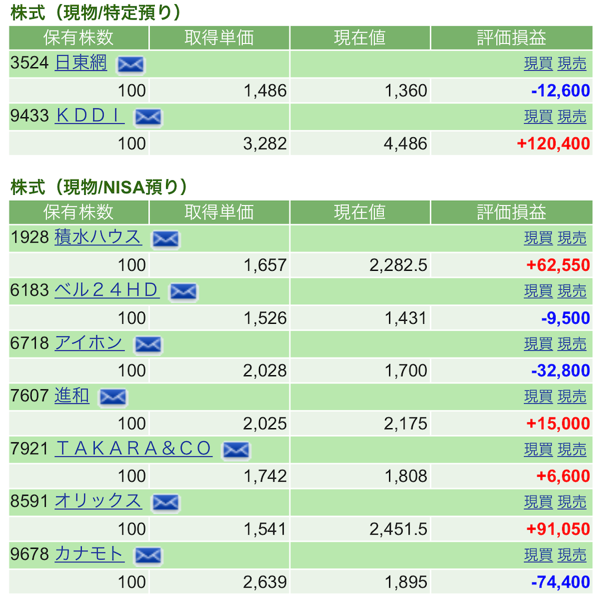Click TAKARA&CO current price 1,808
Viewport: 601px width, 603px height.
[x=406, y=476]
